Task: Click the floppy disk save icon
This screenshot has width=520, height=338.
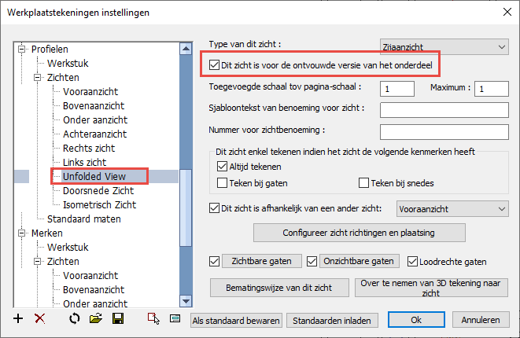Action: pos(118,318)
